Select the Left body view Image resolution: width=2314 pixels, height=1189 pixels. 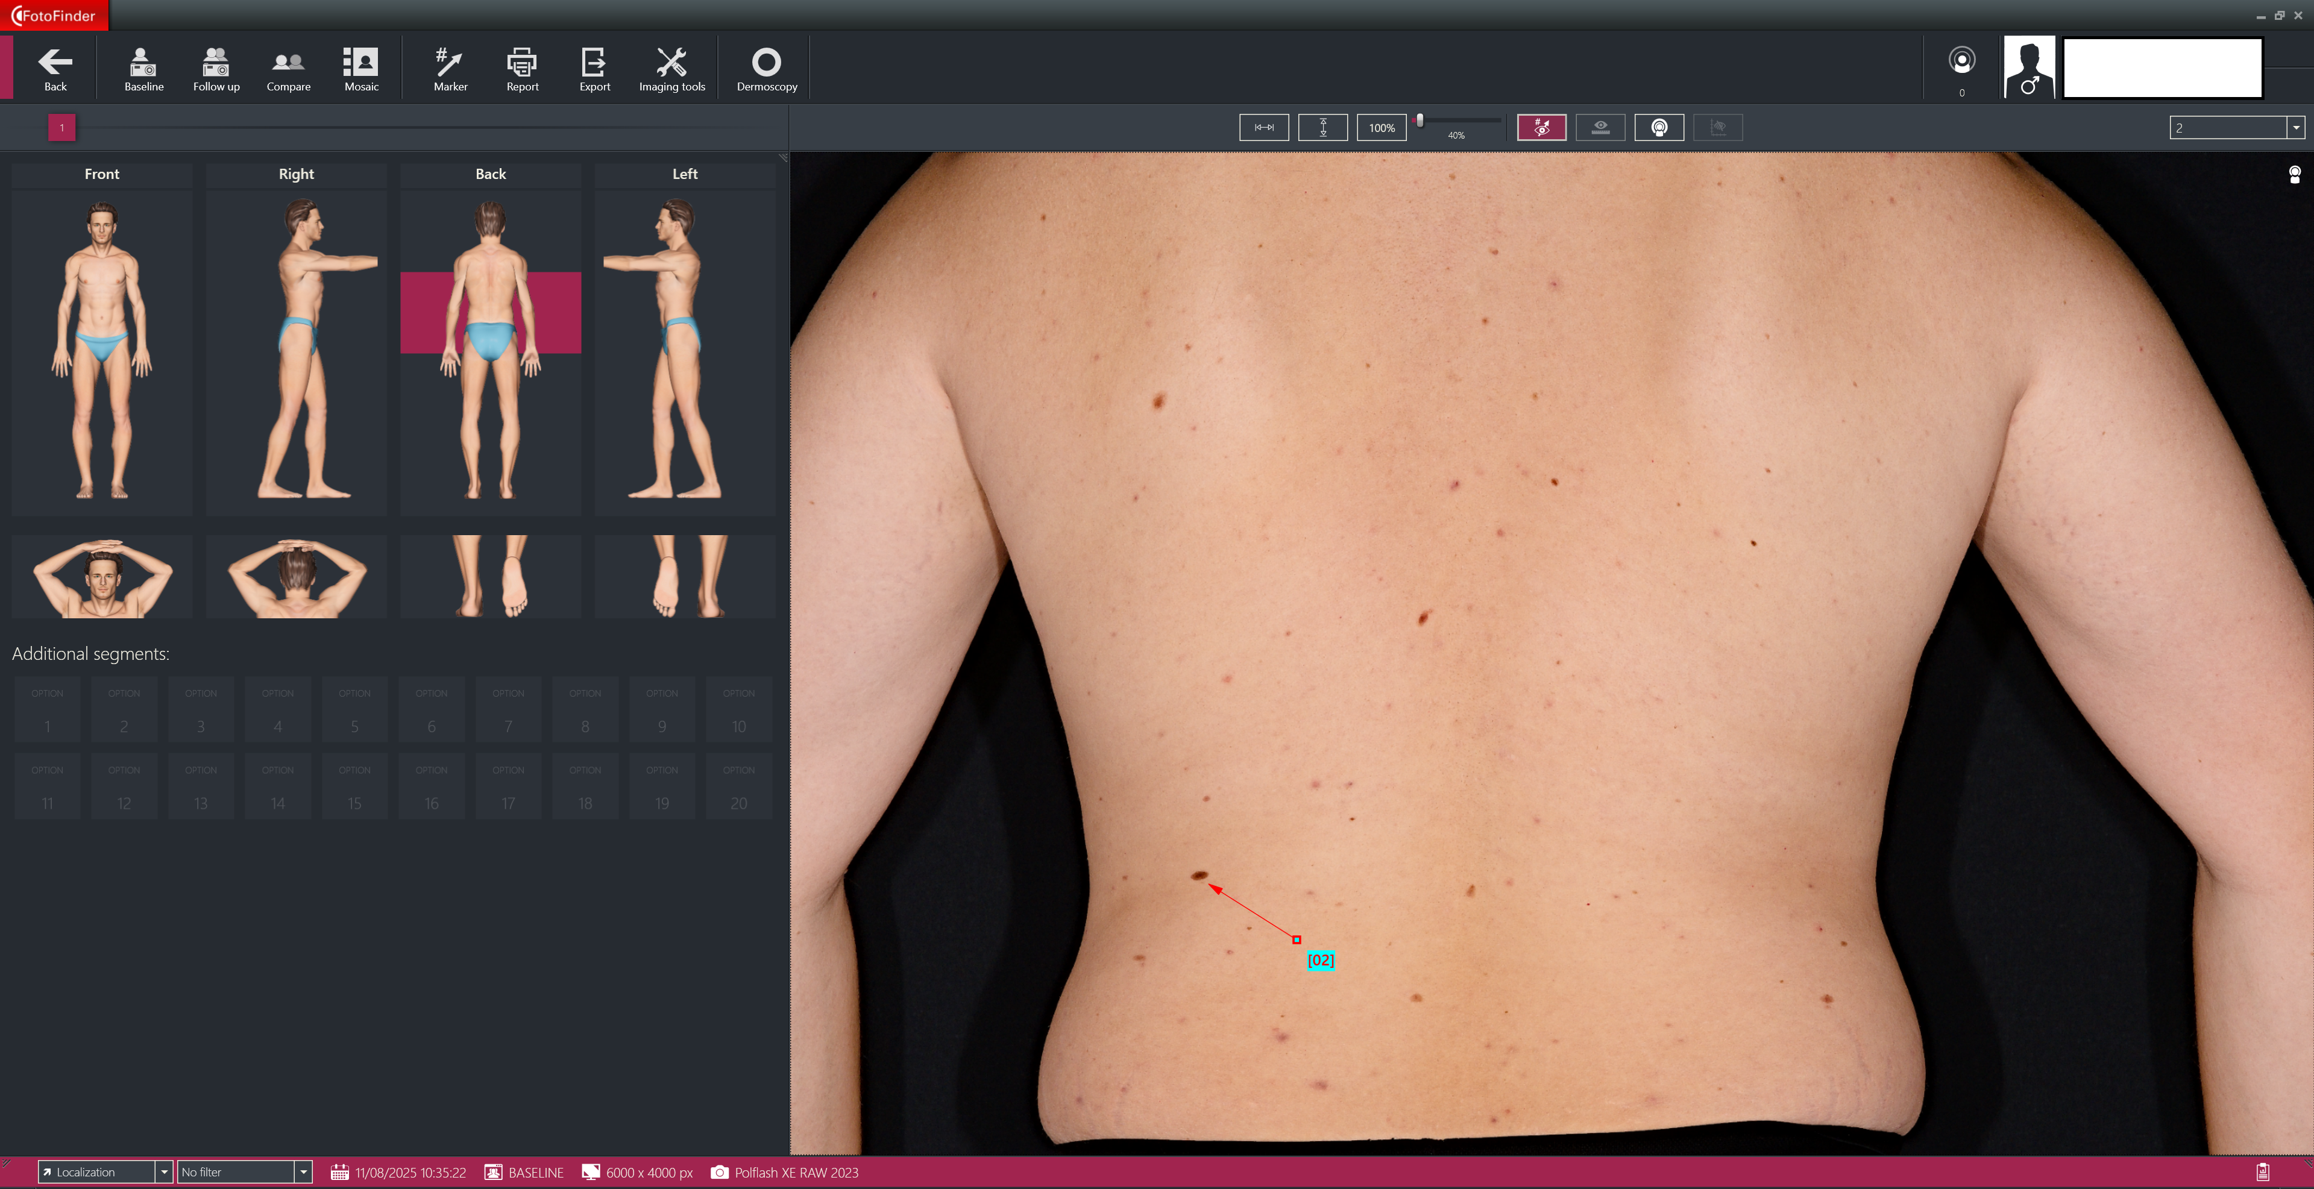(685, 350)
